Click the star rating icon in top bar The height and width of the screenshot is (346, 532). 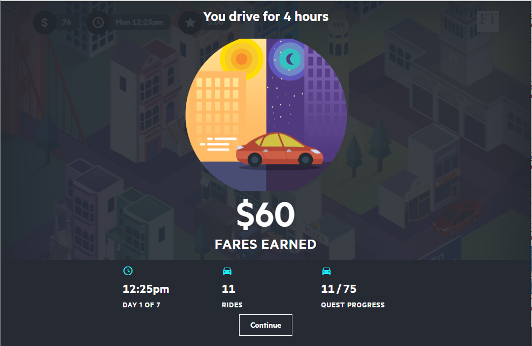tap(190, 23)
